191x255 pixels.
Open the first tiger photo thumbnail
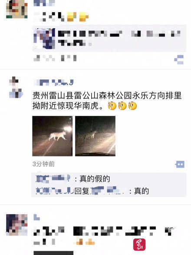53,136
